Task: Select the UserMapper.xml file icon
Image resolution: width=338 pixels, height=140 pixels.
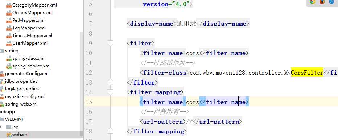Action: 9,43
